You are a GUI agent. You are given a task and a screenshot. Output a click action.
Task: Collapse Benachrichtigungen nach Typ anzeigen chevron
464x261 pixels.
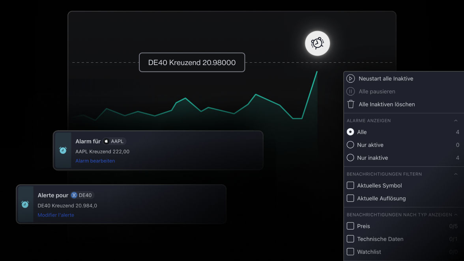pos(456,214)
